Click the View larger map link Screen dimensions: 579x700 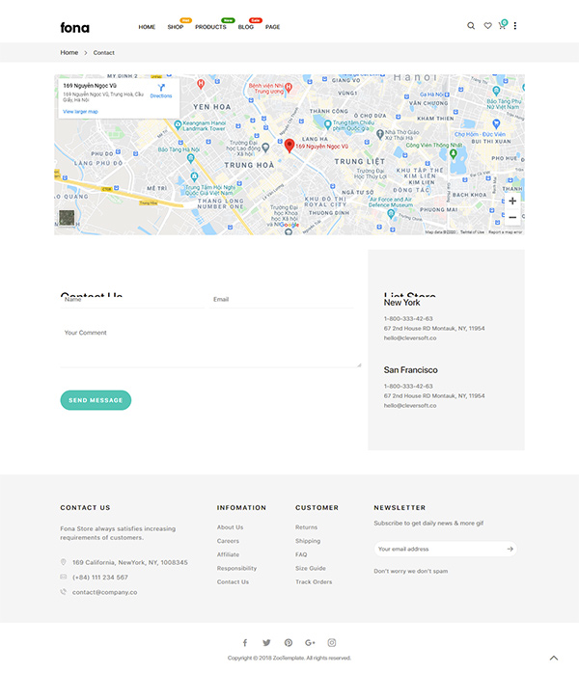tap(81, 112)
